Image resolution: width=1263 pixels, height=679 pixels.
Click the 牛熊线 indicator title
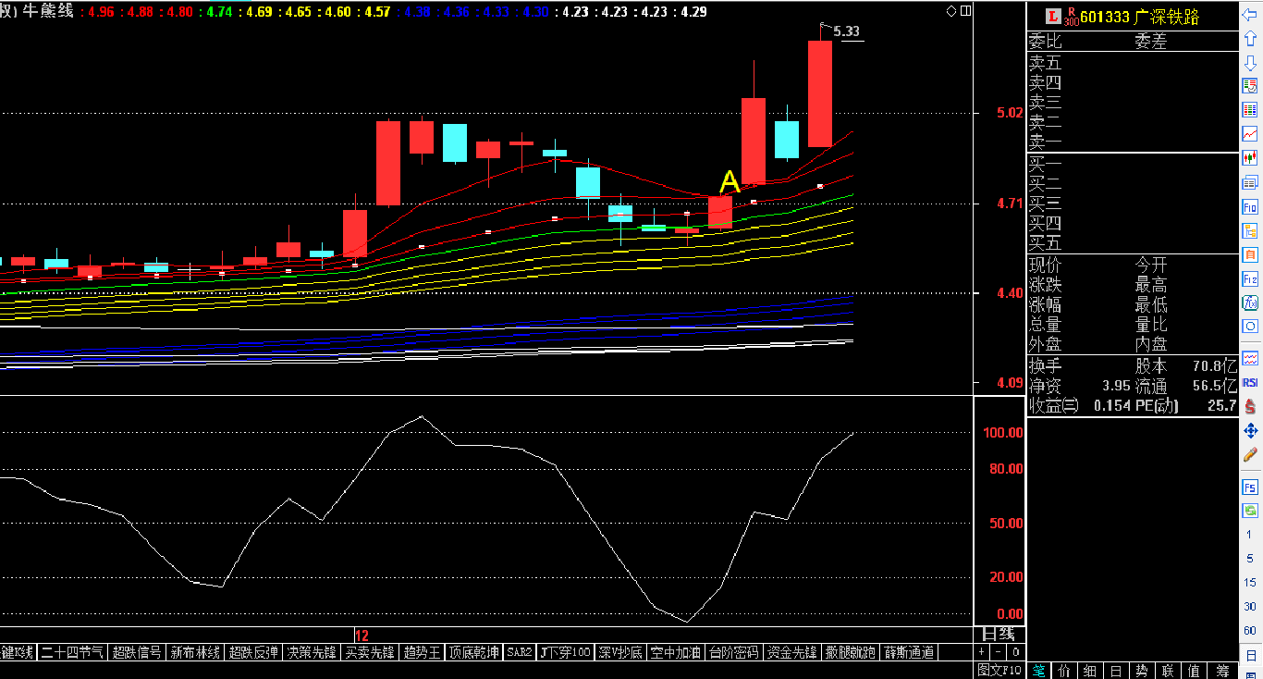click(46, 12)
